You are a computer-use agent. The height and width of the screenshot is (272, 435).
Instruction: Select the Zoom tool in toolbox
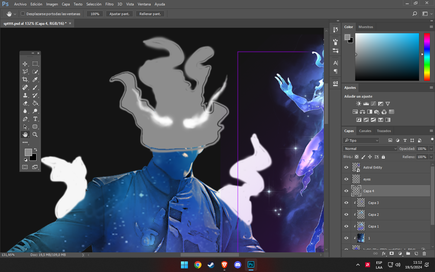click(35, 134)
